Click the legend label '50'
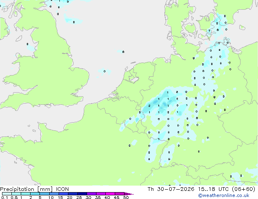258x199 pixels. tap(126, 197)
